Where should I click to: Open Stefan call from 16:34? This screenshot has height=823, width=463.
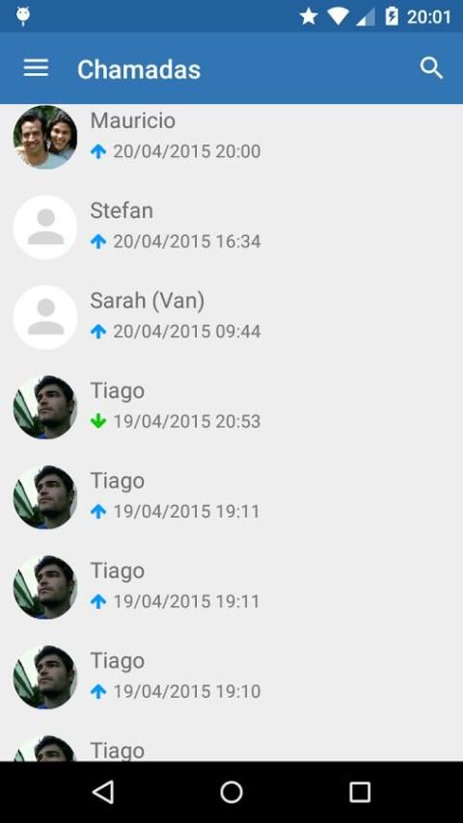tap(231, 226)
